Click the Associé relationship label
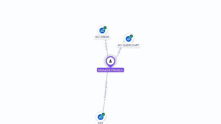This screenshot has width=221, height=124. point(106,46)
